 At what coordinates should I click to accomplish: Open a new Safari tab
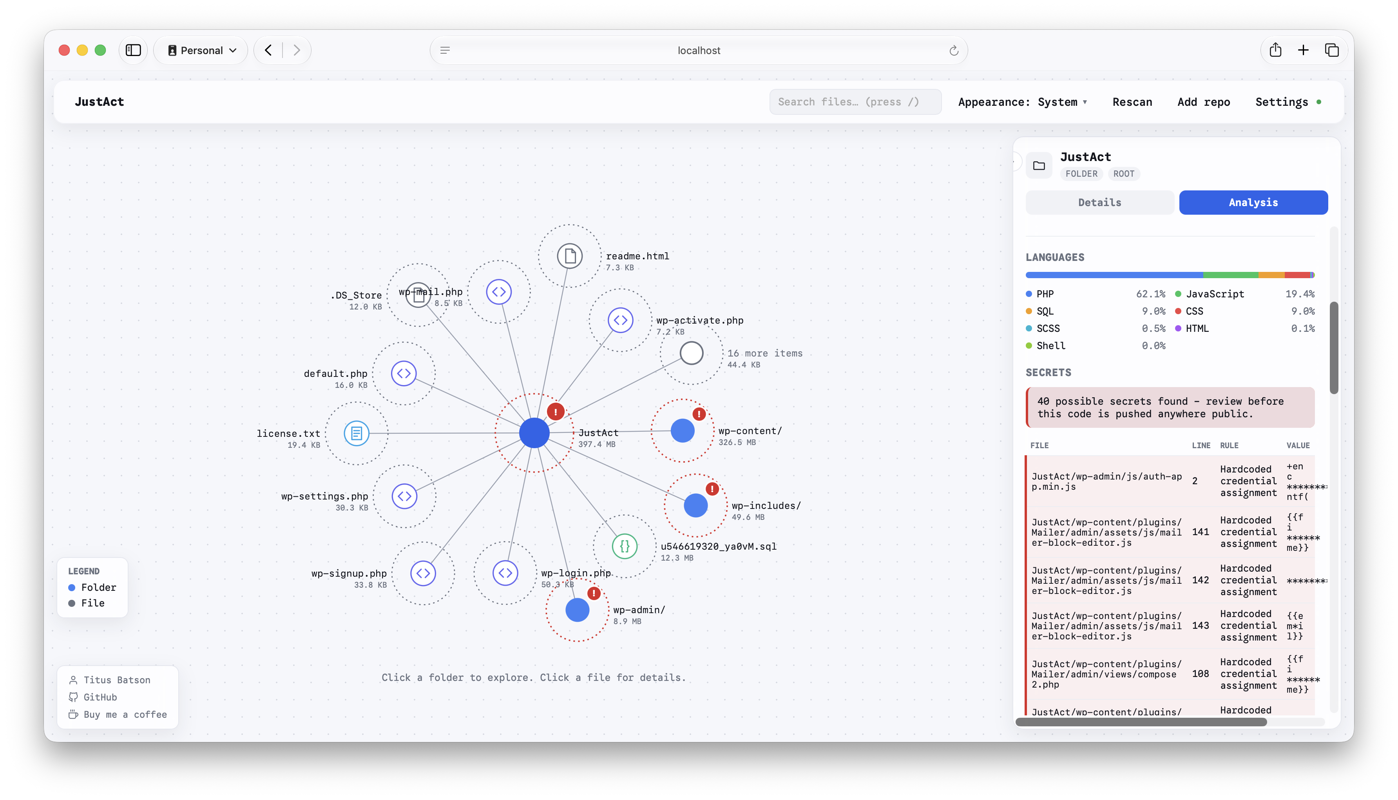[1304, 51]
